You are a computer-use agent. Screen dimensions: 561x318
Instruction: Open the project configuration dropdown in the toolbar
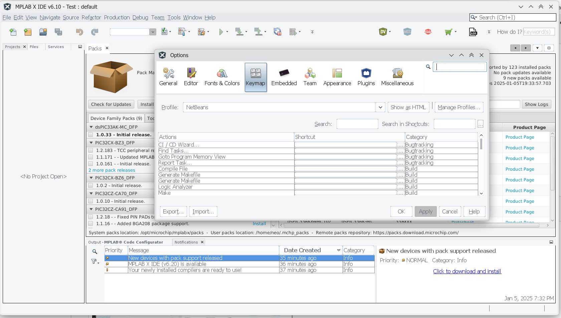[x=153, y=32]
